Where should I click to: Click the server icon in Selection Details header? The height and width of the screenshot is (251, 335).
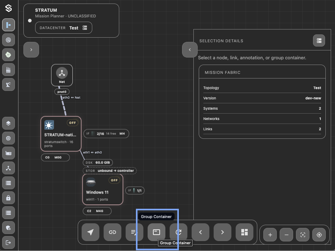[x=319, y=40]
